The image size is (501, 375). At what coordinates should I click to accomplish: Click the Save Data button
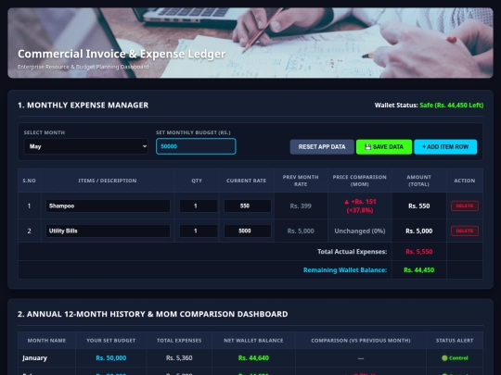tap(384, 146)
